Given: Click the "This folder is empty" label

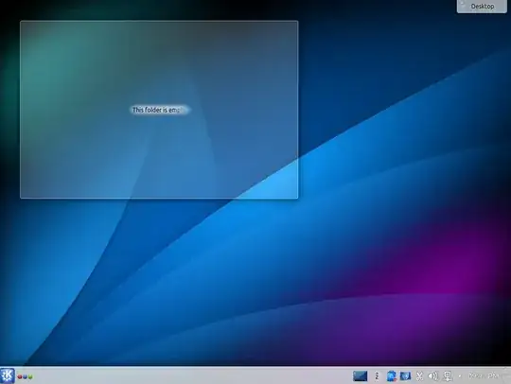Looking at the screenshot, I should [160, 110].
